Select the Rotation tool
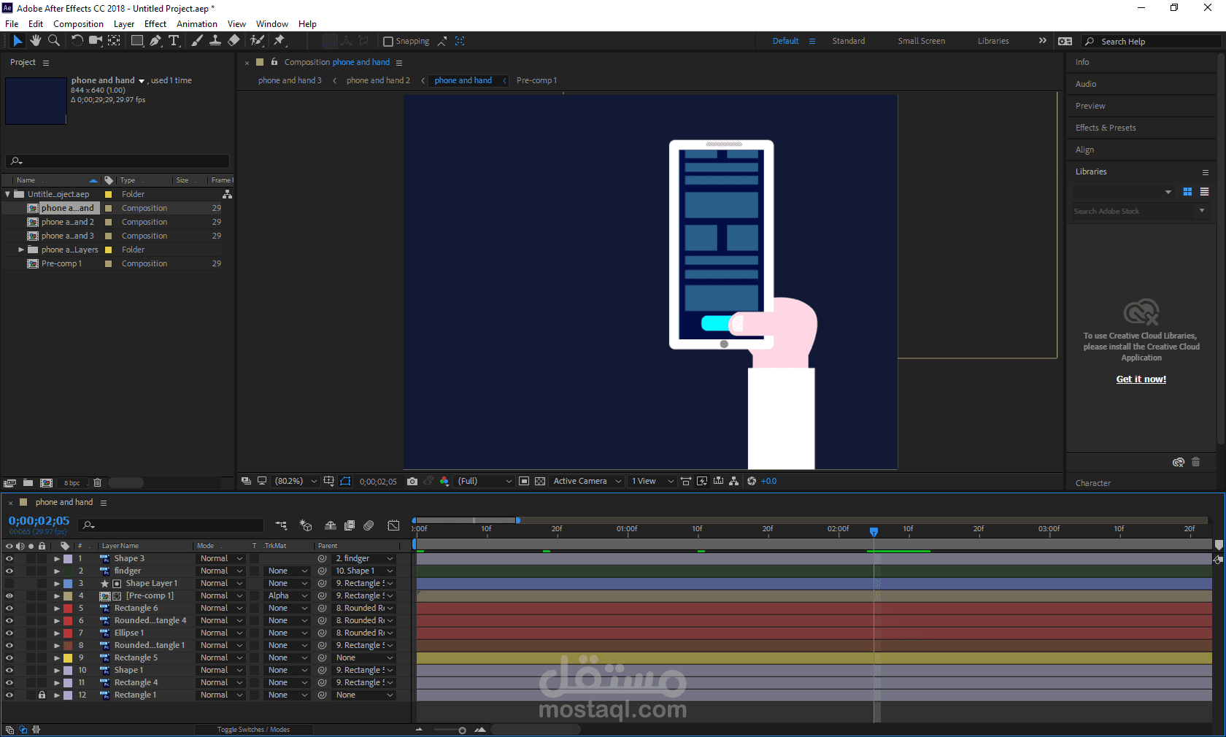 [77, 41]
